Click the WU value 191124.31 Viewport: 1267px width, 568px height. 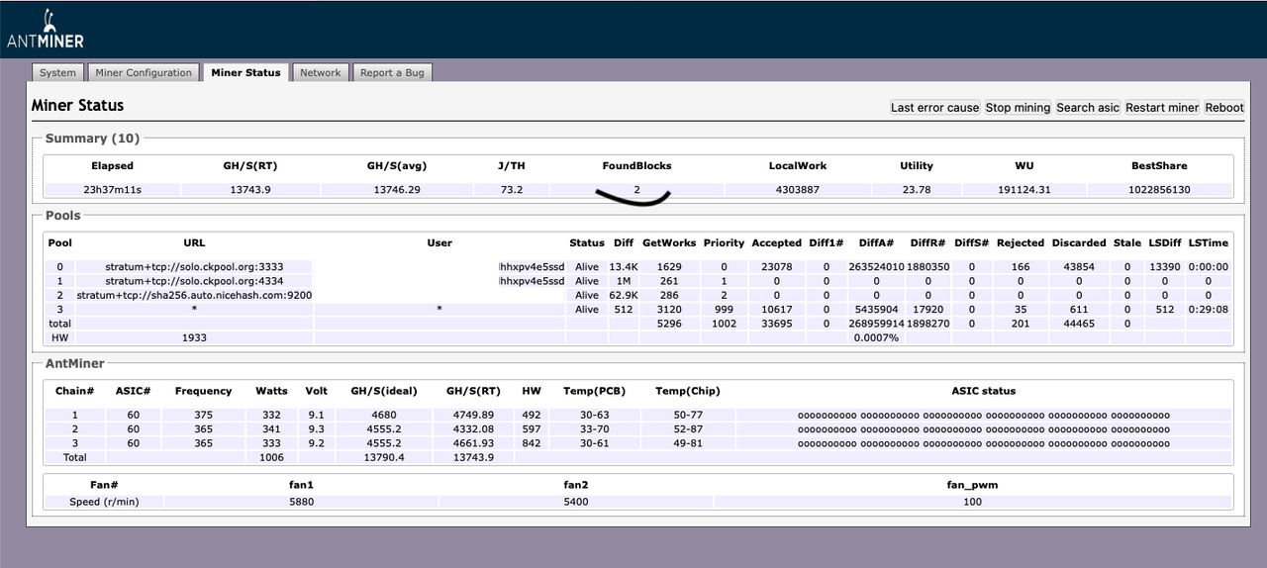click(x=1023, y=190)
